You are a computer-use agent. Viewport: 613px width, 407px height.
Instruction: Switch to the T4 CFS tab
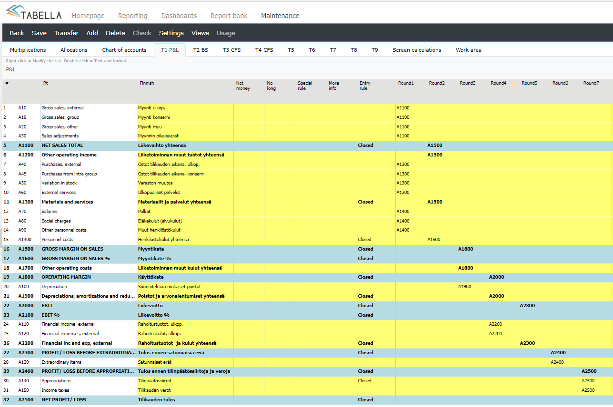tap(264, 50)
